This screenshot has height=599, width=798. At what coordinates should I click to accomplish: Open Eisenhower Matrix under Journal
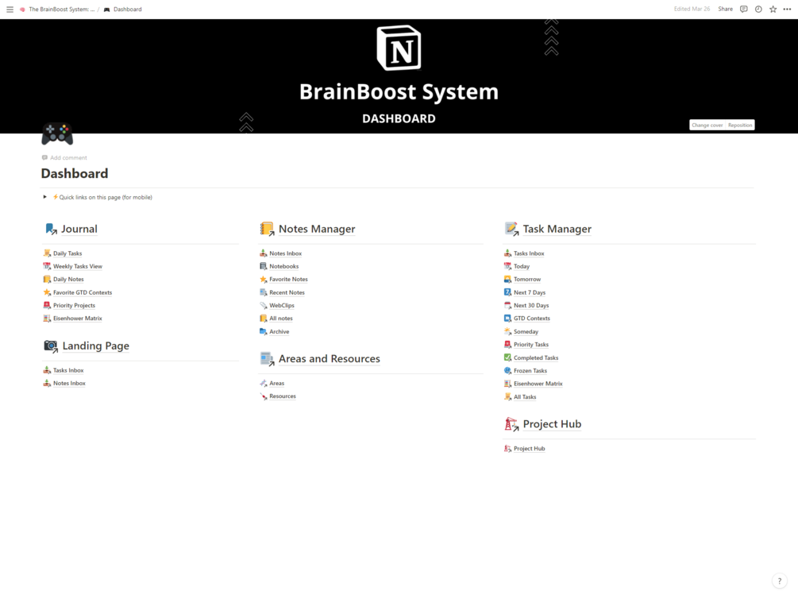click(78, 319)
